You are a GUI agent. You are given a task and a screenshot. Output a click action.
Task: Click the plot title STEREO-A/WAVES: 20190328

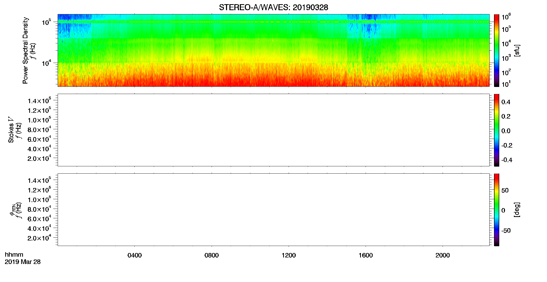coord(273,7)
